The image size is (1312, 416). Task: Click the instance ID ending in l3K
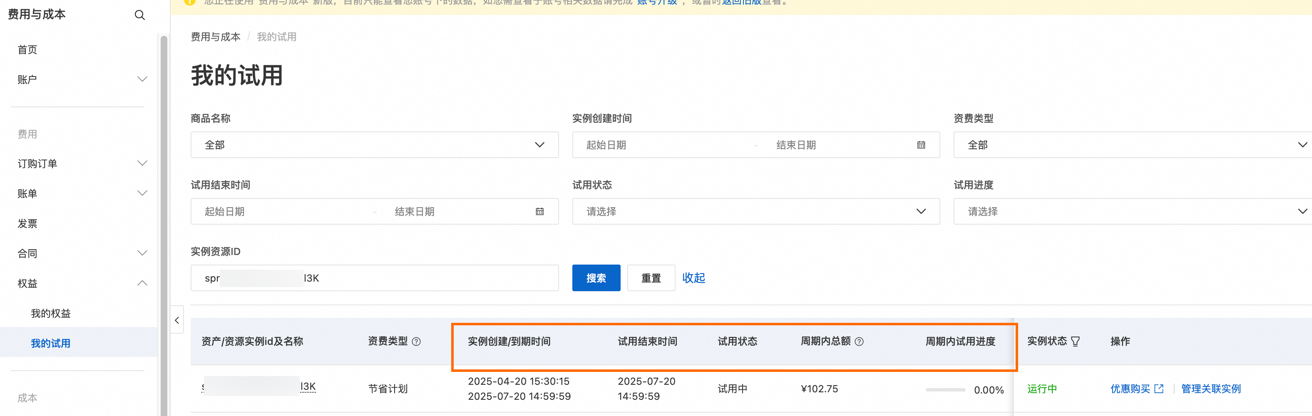tap(259, 387)
